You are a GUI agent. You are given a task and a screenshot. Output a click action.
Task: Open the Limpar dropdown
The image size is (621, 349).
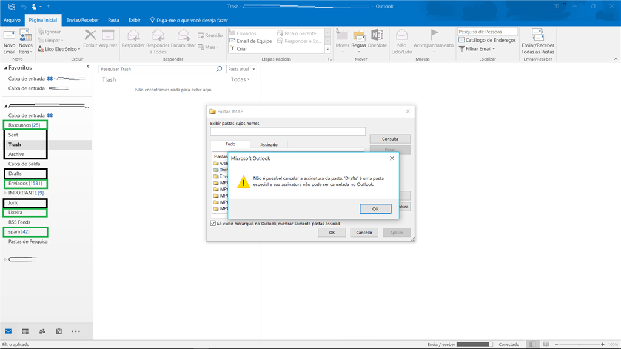pos(51,41)
